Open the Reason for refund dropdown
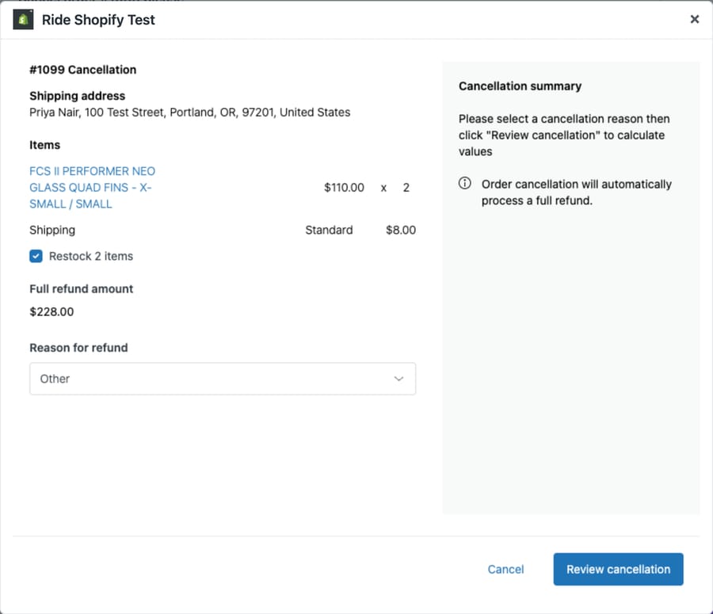 coord(223,379)
